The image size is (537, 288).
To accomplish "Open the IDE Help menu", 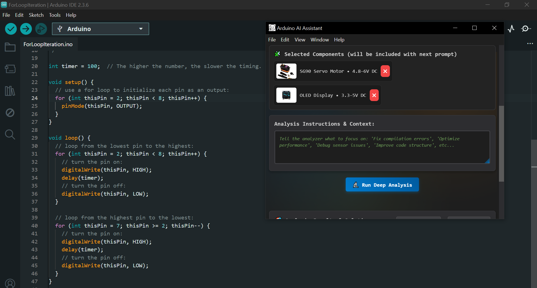I will (x=71, y=15).
